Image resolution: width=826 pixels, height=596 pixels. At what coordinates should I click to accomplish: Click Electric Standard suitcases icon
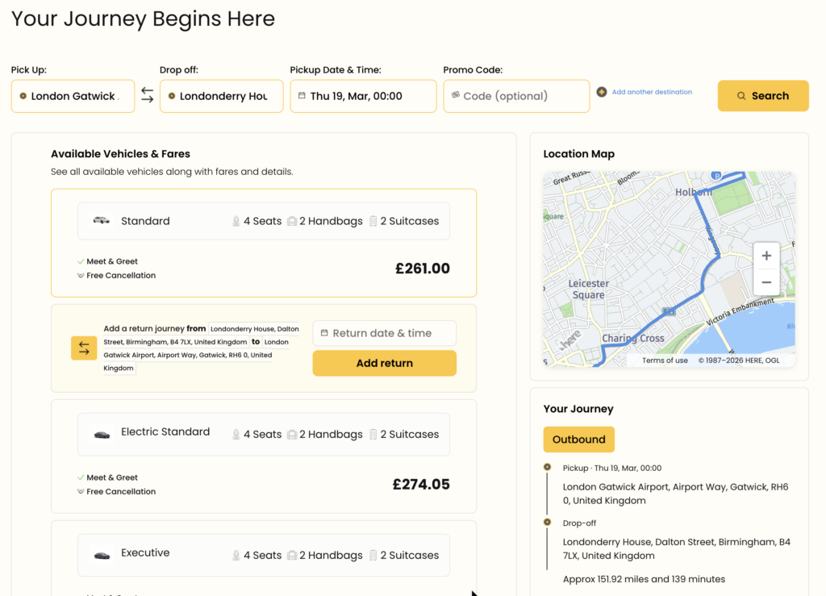pyautogui.click(x=373, y=435)
